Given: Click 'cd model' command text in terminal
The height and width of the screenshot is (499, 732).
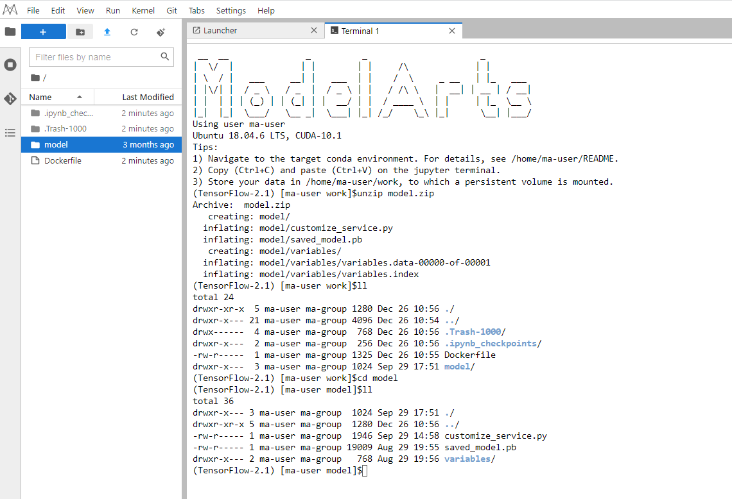Looking at the screenshot, I should pyautogui.click(x=377, y=378).
